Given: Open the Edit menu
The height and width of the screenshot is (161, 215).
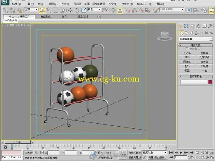Looking at the screenshot, I should (x=16, y=4).
